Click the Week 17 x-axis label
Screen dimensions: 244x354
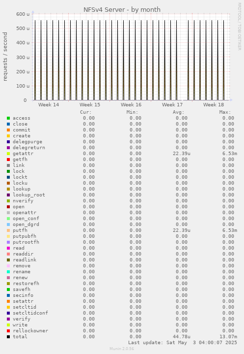(172, 105)
